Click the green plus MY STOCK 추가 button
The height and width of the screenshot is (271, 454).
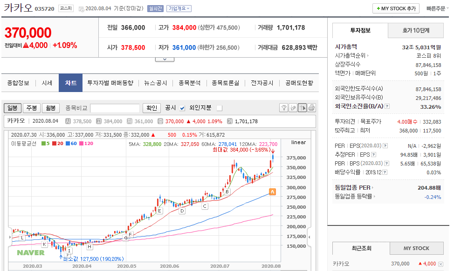(396, 9)
